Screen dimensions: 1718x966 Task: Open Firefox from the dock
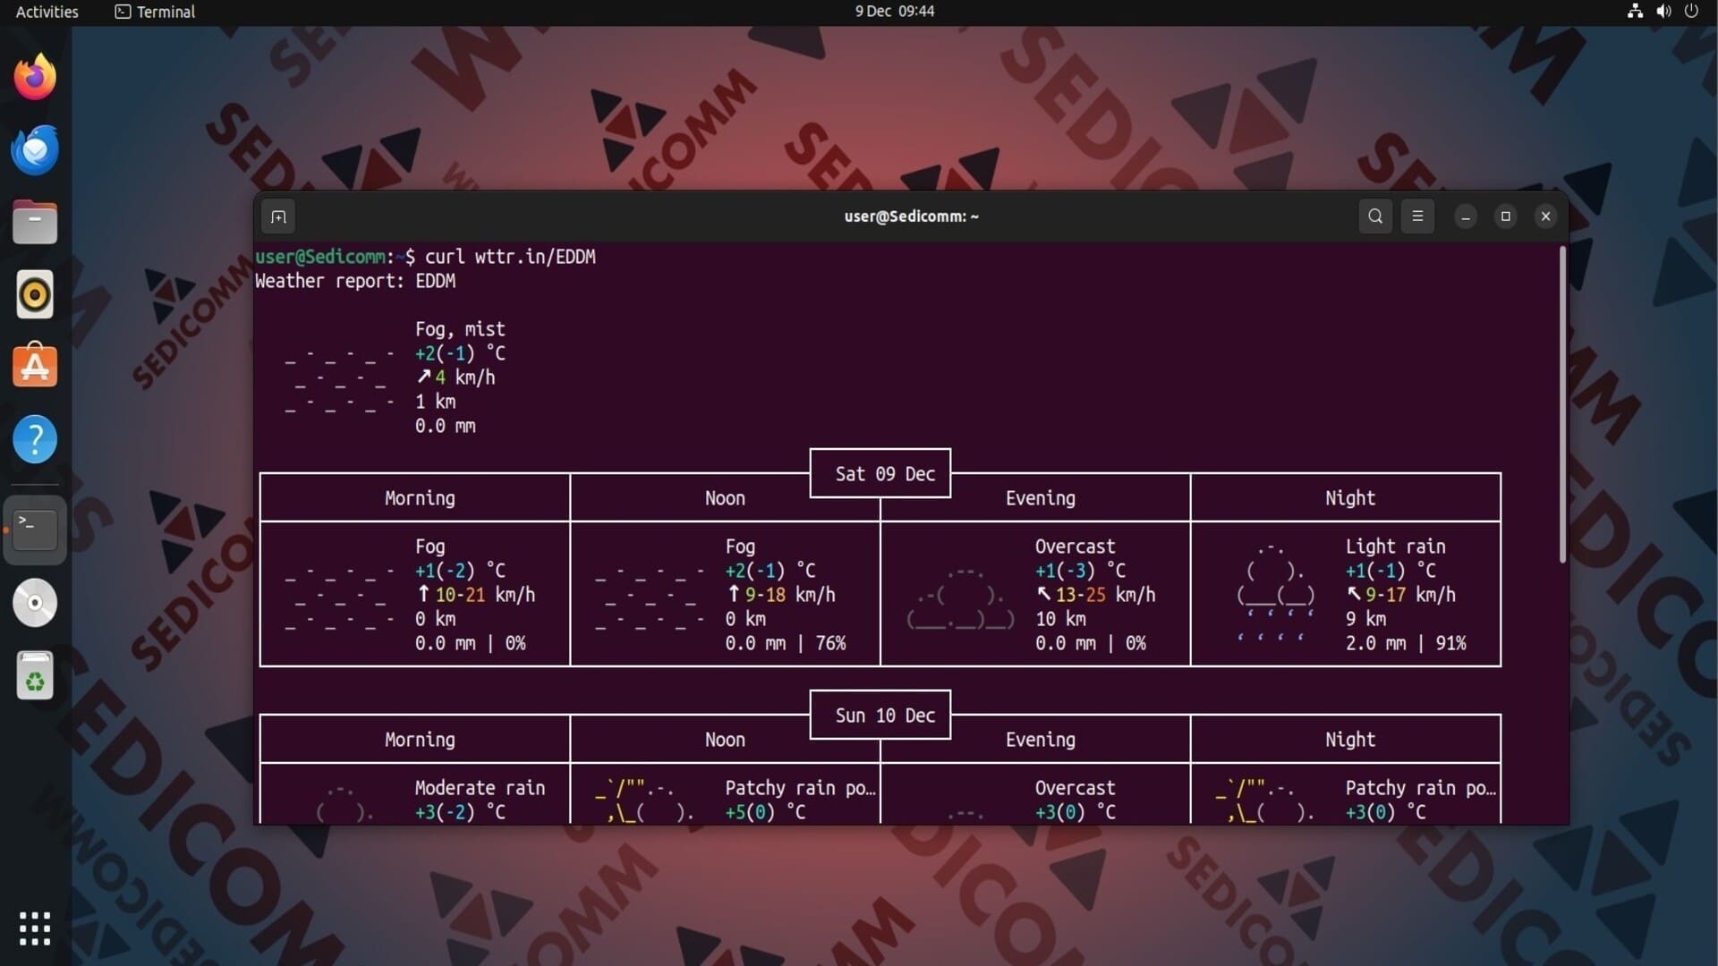[35, 77]
